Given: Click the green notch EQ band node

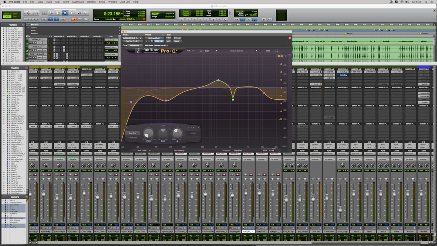Looking at the screenshot, I should click(233, 99).
